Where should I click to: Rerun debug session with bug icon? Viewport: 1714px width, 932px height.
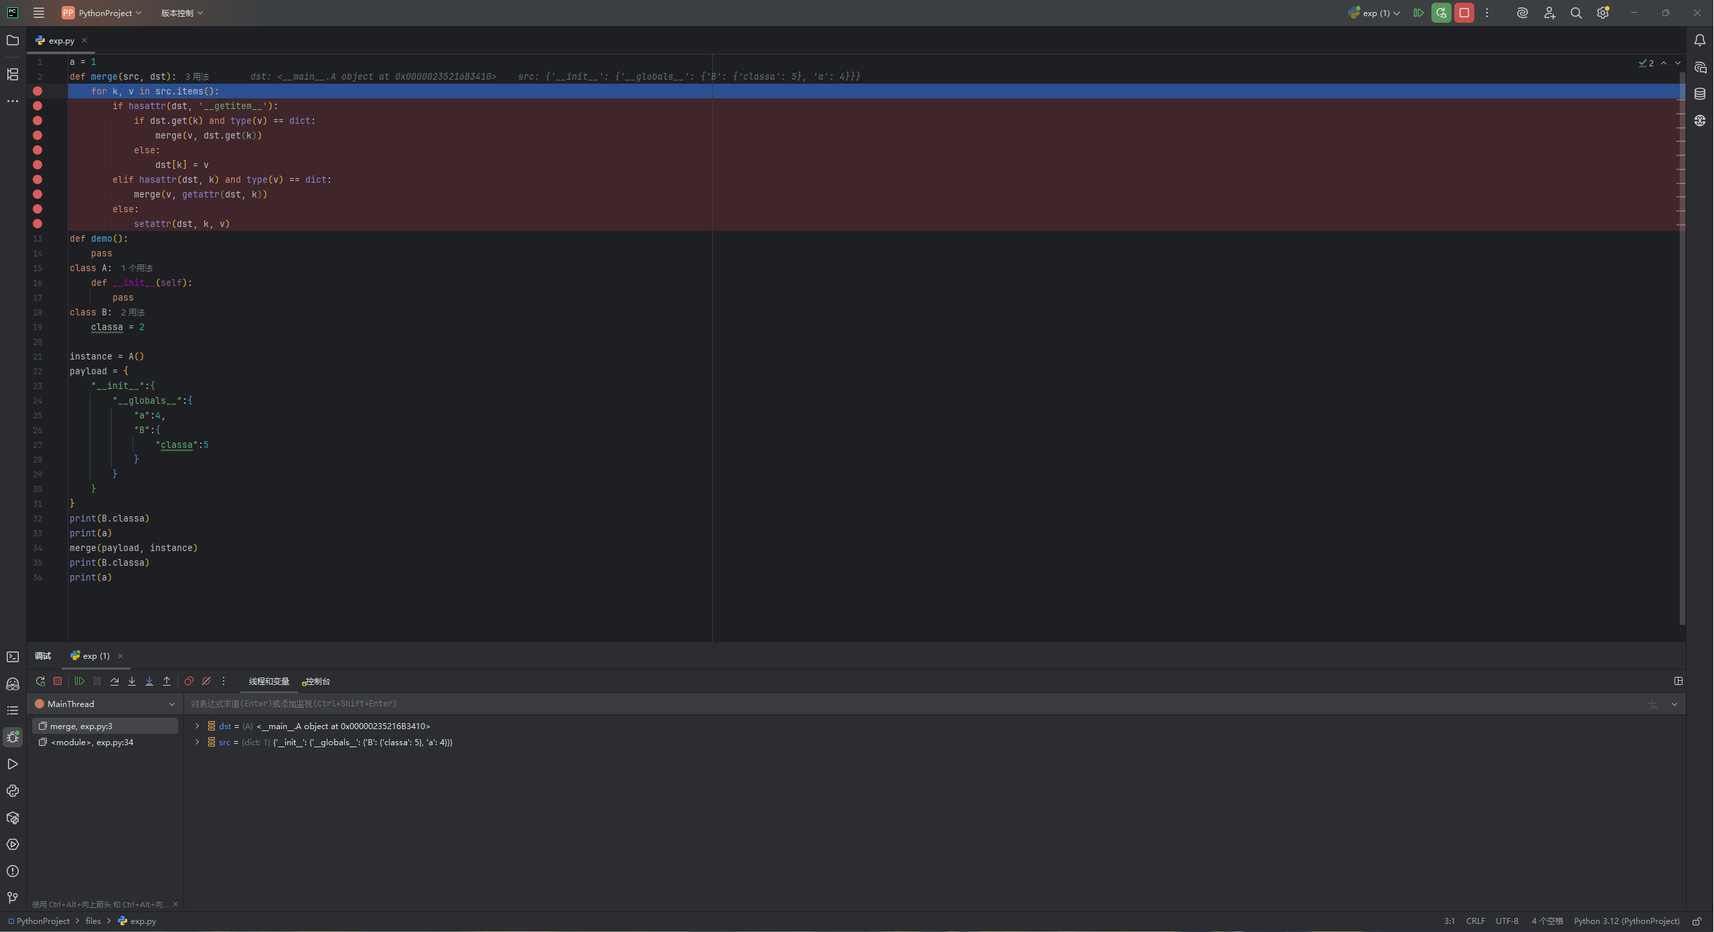point(40,681)
